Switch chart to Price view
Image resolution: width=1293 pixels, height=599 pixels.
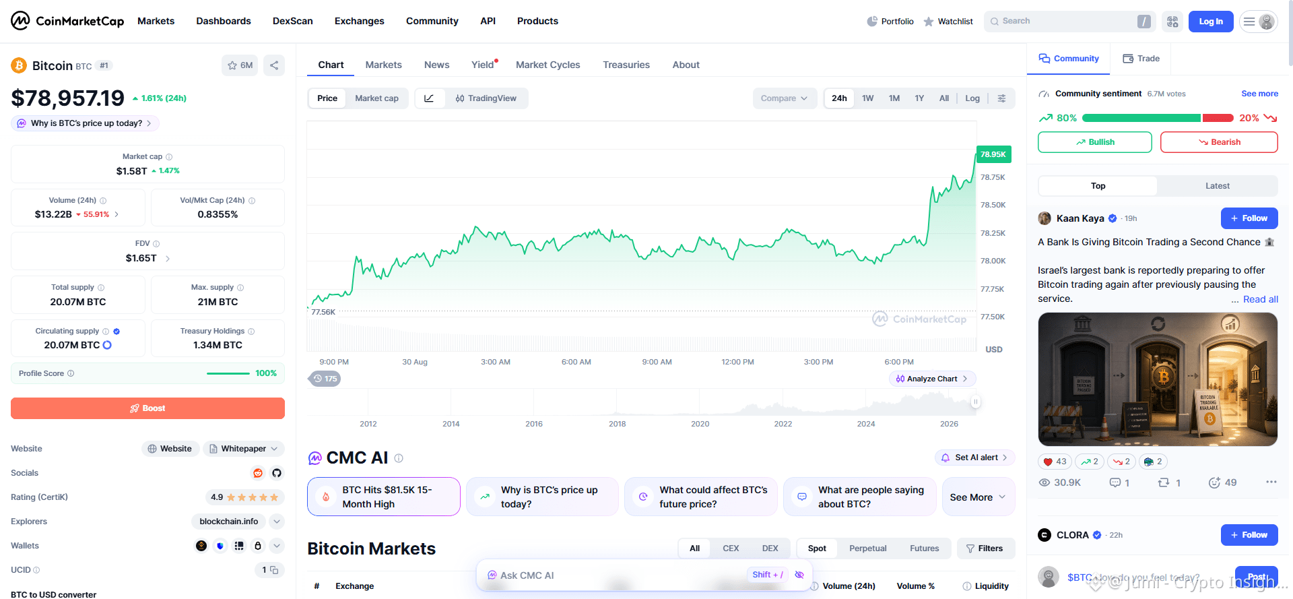click(327, 98)
